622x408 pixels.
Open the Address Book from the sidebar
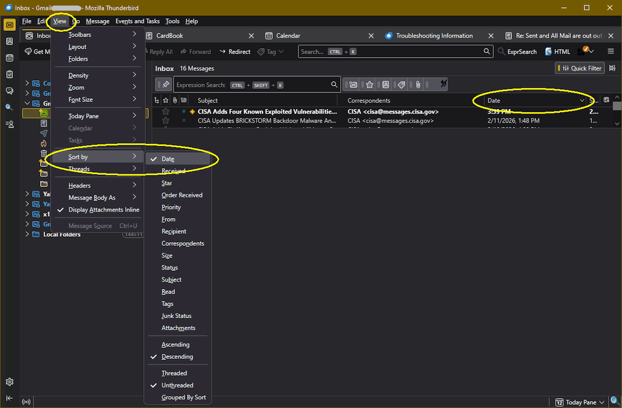(9, 41)
